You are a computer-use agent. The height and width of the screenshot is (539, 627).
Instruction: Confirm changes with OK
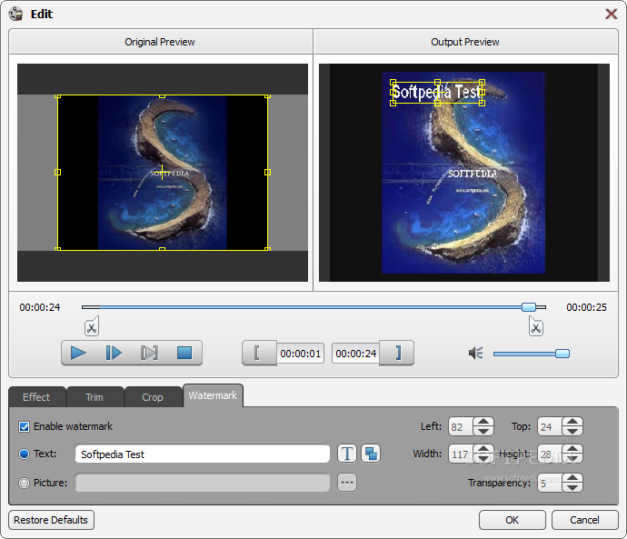click(x=512, y=520)
